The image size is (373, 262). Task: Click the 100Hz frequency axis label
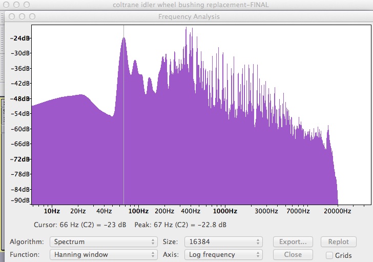click(138, 211)
